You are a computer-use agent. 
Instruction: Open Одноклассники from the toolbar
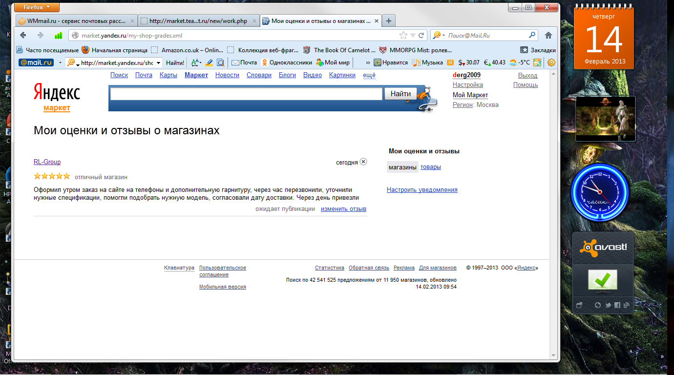[x=287, y=62]
